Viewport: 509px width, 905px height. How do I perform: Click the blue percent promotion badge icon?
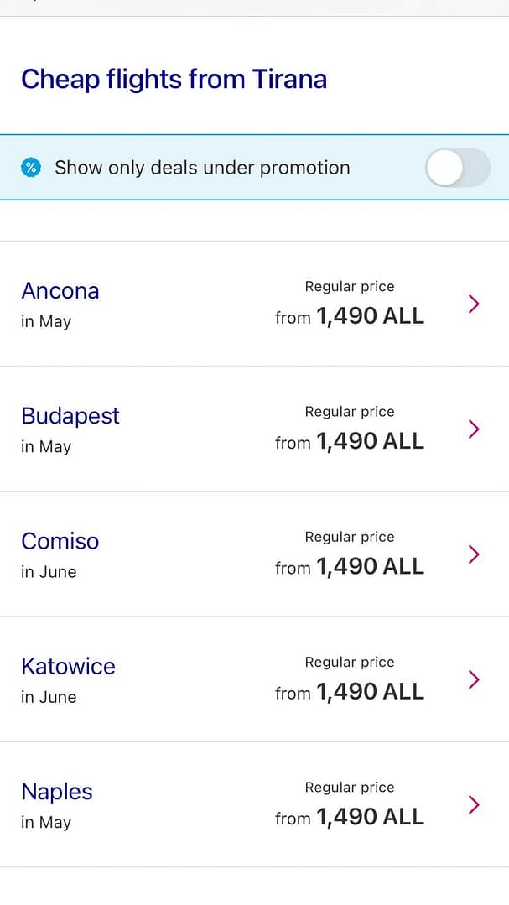pyautogui.click(x=31, y=168)
